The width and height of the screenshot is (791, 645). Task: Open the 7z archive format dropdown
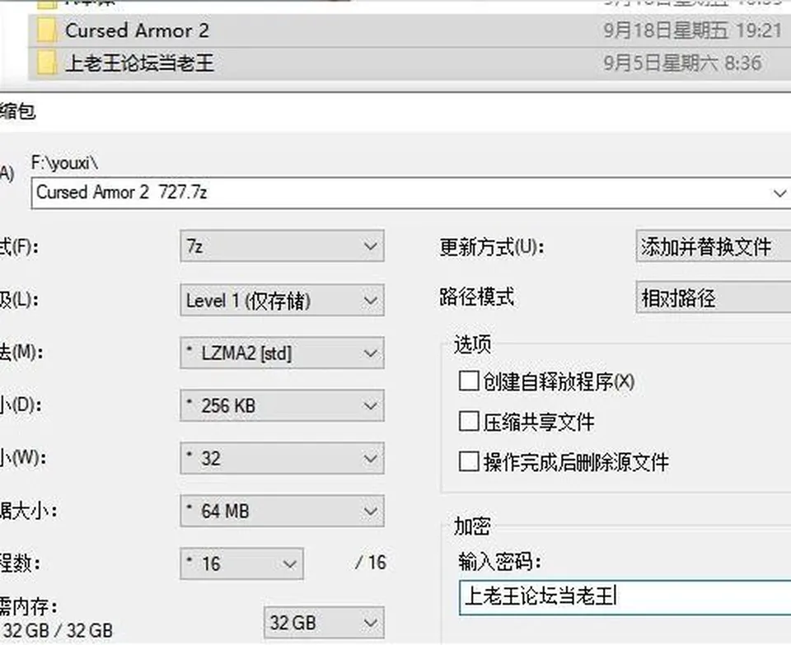(x=282, y=246)
